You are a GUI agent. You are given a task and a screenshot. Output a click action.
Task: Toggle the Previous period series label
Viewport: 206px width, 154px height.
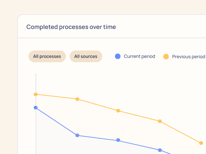coord(188,56)
